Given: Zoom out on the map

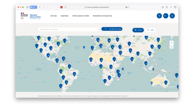Looking at the screenshot, I should point(172,46).
